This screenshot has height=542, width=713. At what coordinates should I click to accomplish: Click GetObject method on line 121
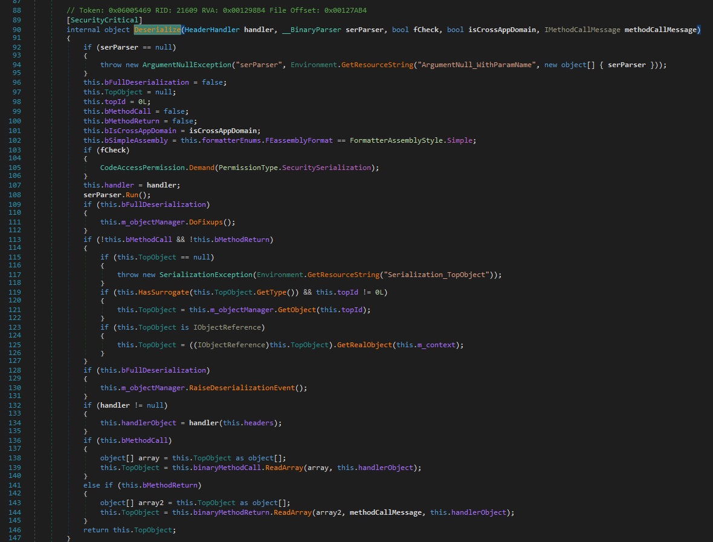click(x=297, y=310)
